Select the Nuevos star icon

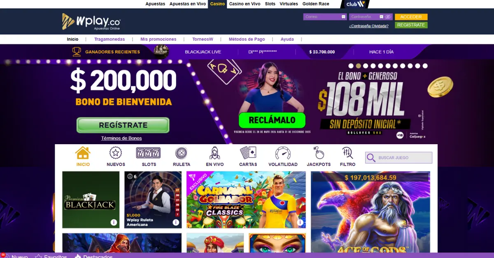coord(116,153)
